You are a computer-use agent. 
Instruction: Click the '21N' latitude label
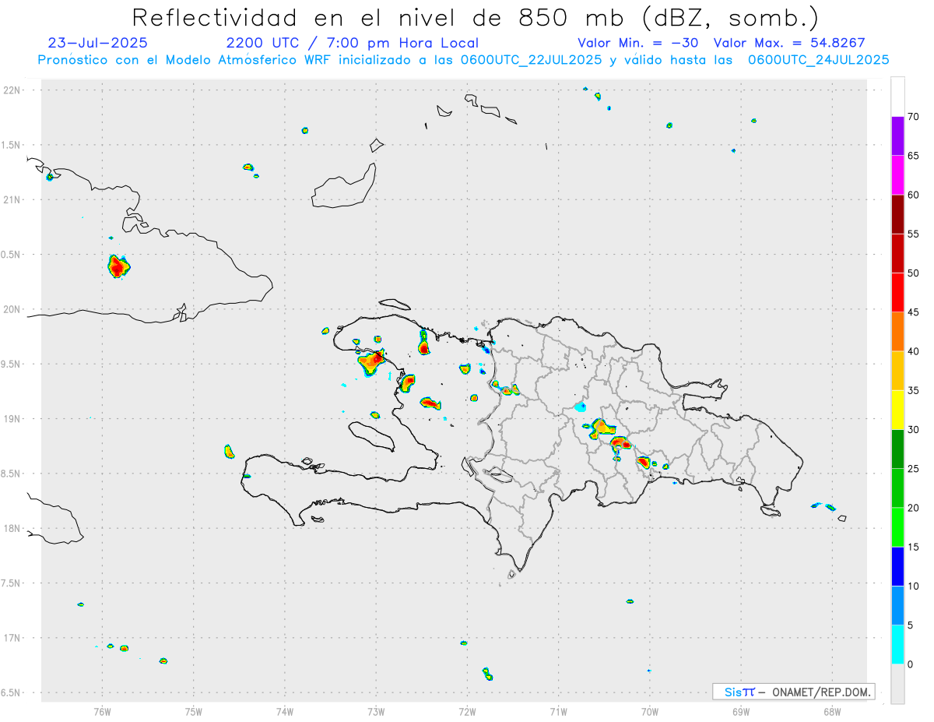pyautogui.click(x=13, y=199)
